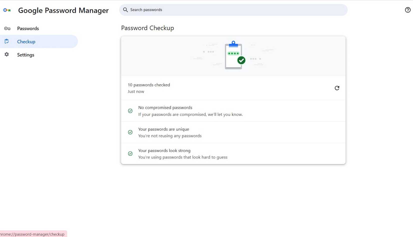Click the Password Checkup page heading
Image resolution: width=413 pixels, height=237 pixels.
click(x=147, y=28)
